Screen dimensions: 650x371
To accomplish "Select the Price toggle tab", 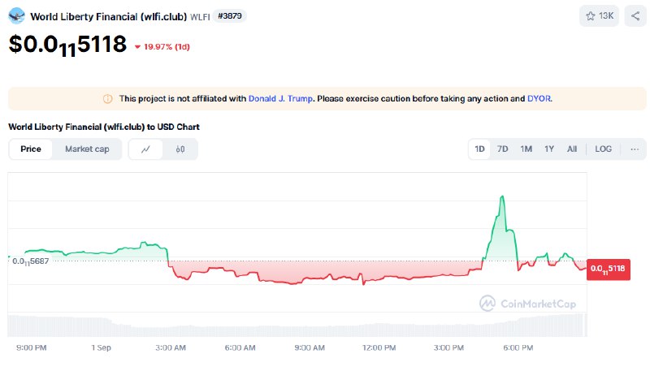I will pos(31,149).
